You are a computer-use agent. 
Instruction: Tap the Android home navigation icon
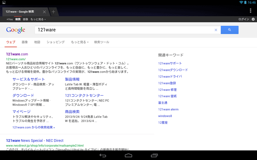(x=128, y=155)
